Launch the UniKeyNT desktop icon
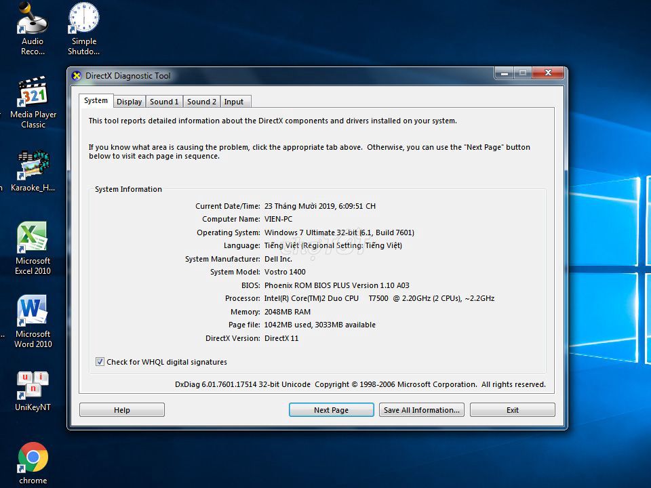Image resolution: width=651 pixels, height=488 pixels. pos(33,391)
